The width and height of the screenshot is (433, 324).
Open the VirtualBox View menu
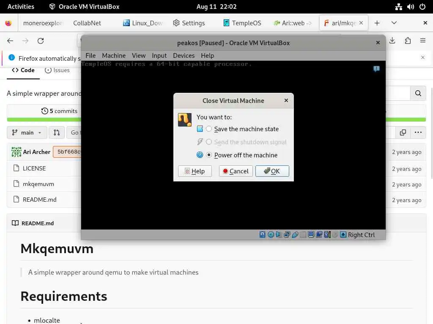(x=139, y=55)
